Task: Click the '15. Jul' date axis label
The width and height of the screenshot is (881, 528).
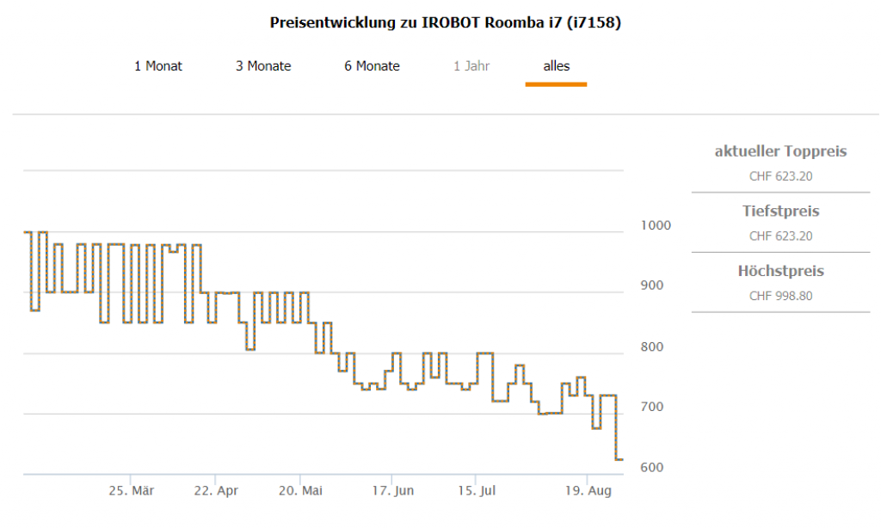Action: tap(476, 491)
